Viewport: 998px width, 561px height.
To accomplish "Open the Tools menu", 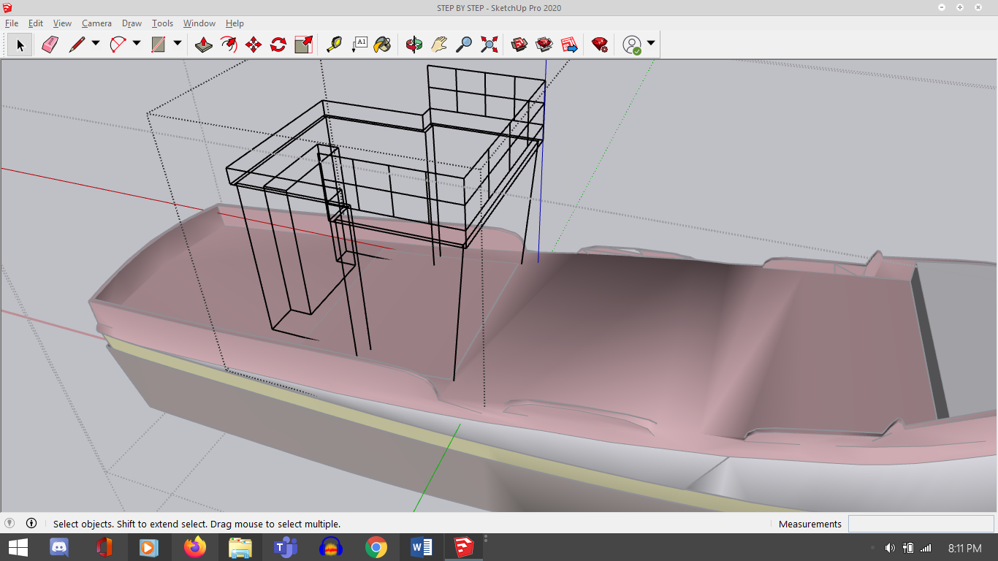I will [x=162, y=23].
